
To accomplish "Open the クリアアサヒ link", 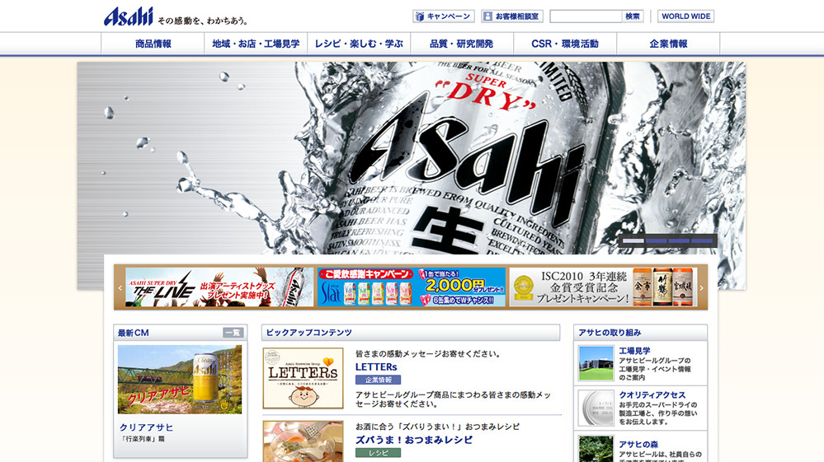I will (x=146, y=427).
